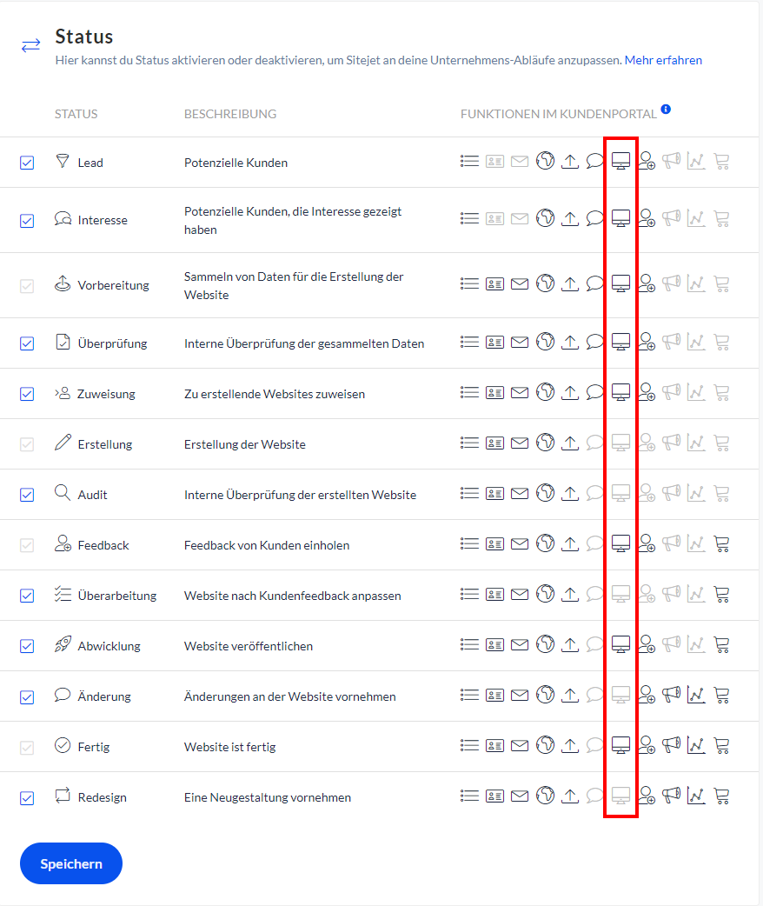Image resolution: width=763 pixels, height=906 pixels.
Task: Click the add-user icon in the Änderung row
Action: 647,694
